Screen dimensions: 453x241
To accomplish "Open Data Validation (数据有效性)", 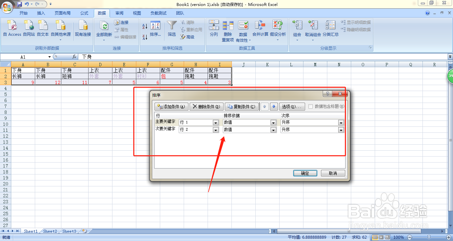I will click(x=243, y=31).
